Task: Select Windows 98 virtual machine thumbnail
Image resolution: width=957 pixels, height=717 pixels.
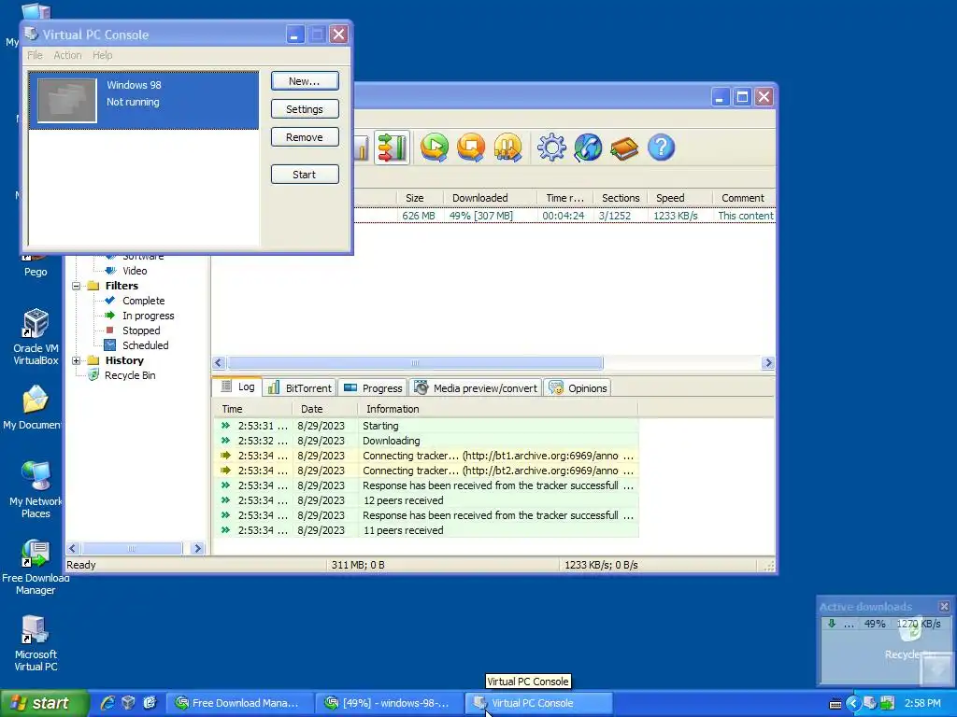Action: [67, 101]
